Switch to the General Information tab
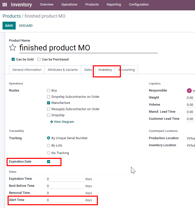Screen dimensions: 195x208 tap(27, 70)
